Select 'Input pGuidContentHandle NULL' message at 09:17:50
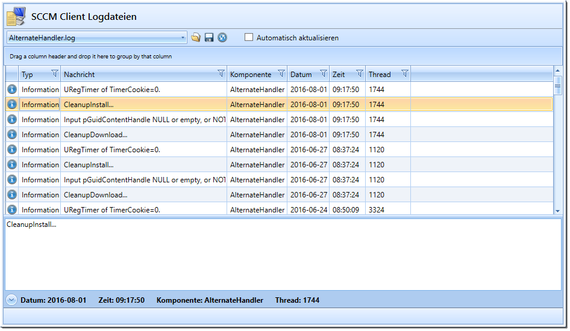The width and height of the screenshot is (570, 331). [x=145, y=119]
